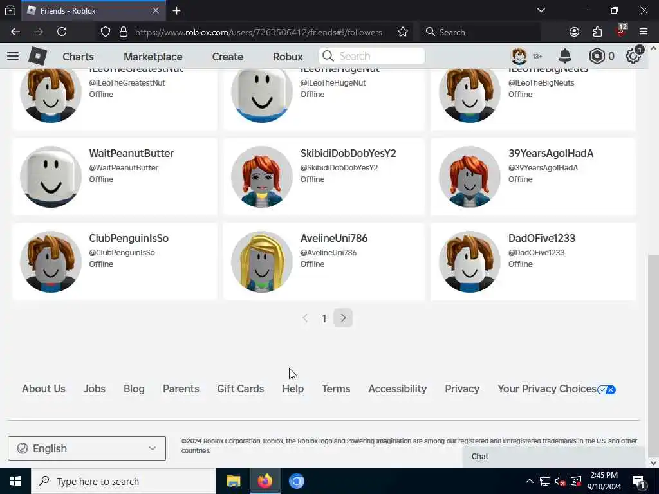The height and width of the screenshot is (494, 659).
Task: Click the red extension icon with badge 12
Action: 621,31
